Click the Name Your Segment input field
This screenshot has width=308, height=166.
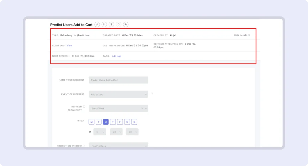click(x=118, y=80)
